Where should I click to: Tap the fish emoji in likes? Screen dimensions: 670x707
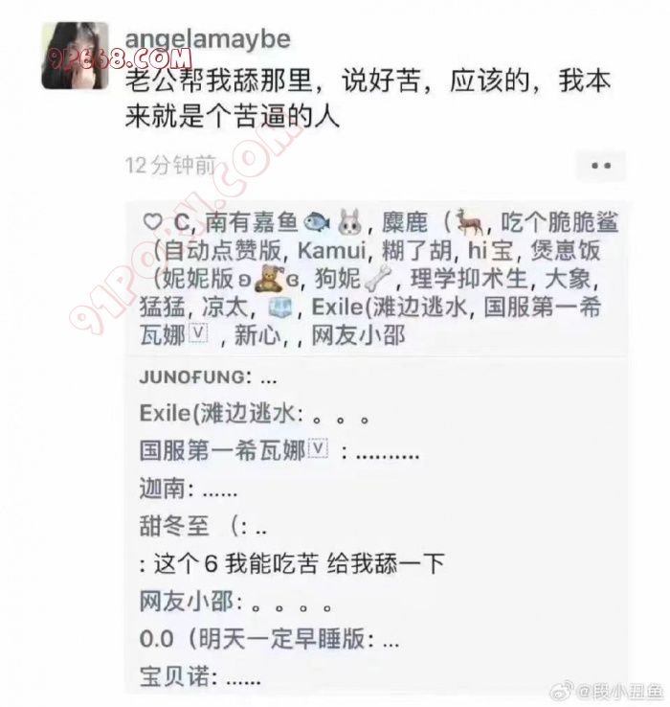[316, 222]
